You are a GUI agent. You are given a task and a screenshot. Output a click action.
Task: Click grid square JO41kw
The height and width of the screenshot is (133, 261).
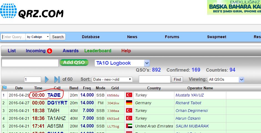pyautogui.click(x=113, y=103)
